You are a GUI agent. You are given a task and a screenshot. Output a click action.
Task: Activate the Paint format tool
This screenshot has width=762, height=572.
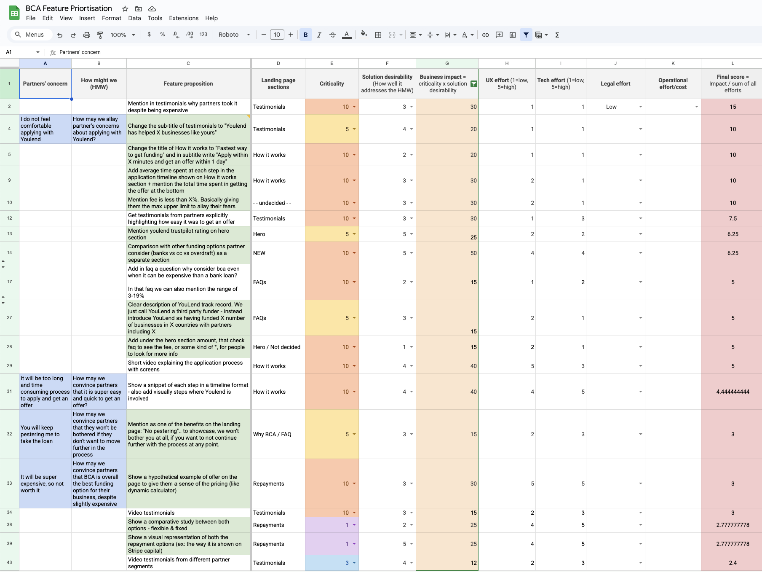point(100,35)
